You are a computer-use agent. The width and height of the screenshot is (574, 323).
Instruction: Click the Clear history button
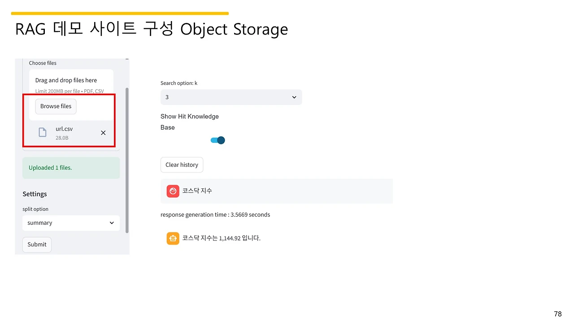click(182, 165)
